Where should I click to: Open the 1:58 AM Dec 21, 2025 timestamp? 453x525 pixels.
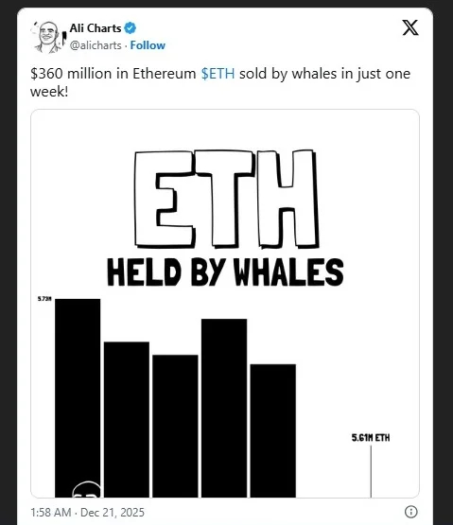tap(87, 513)
